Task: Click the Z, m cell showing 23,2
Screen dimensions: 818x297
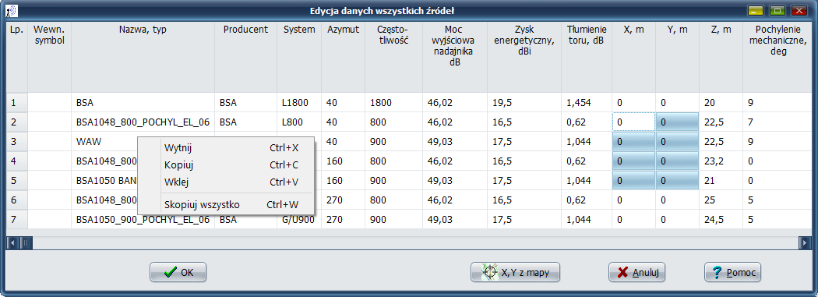Action: [x=721, y=161]
